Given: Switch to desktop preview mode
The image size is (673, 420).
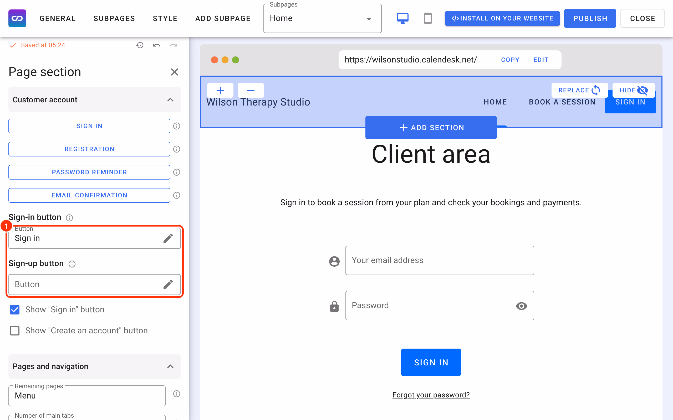Looking at the screenshot, I should (x=402, y=18).
